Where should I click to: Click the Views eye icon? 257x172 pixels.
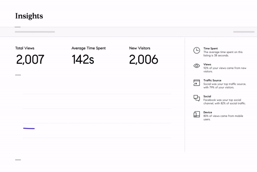pyautogui.click(x=197, y=66)
